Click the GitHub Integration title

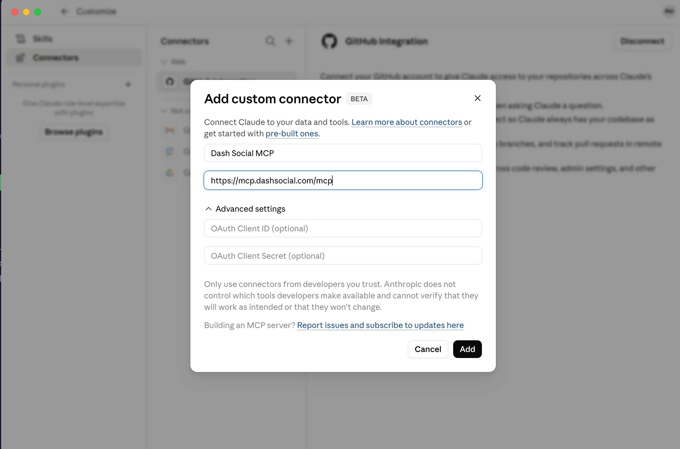tap(386, 41)
